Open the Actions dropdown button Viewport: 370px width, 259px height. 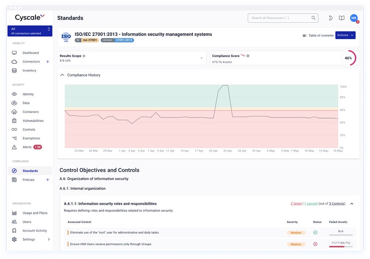(x=345, y=35)
